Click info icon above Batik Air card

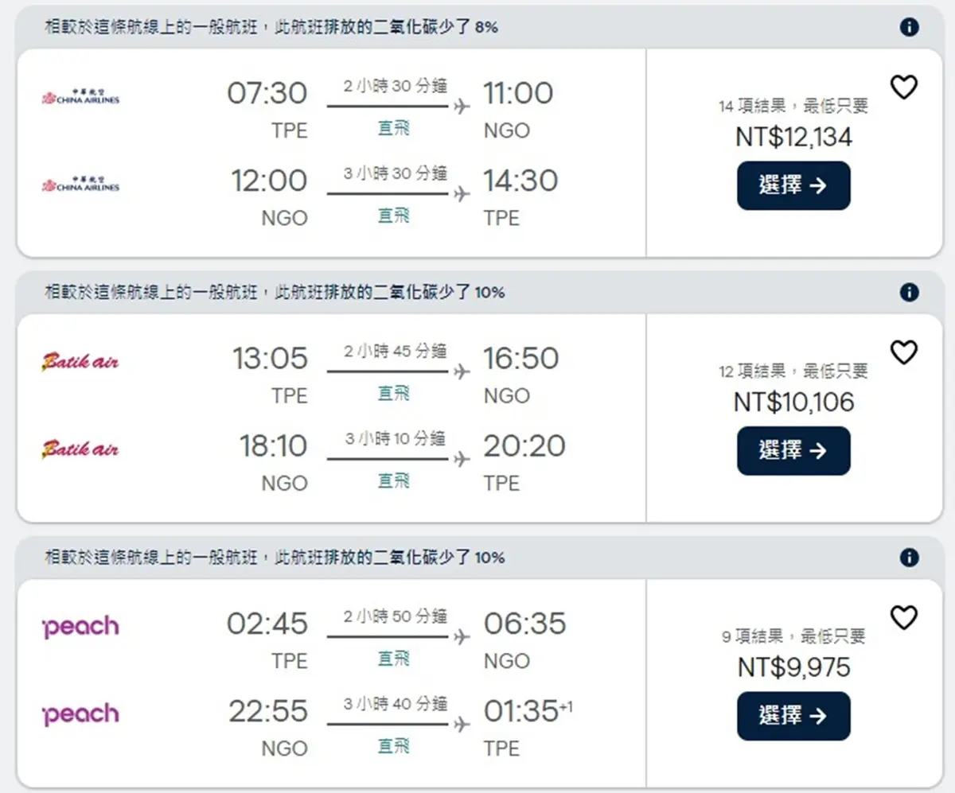coord(909,293)
